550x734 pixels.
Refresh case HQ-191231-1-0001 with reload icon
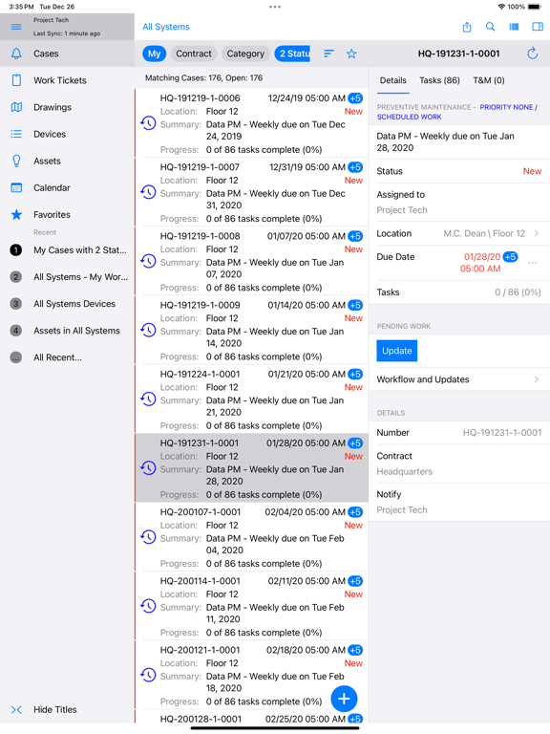click(532, 54)
